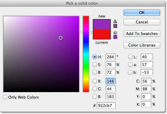
Task: Click the b field showing -53
Action: [x=147, y=72]
